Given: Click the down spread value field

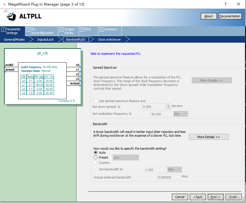Looking at the screenshot, I should [153, 106].
